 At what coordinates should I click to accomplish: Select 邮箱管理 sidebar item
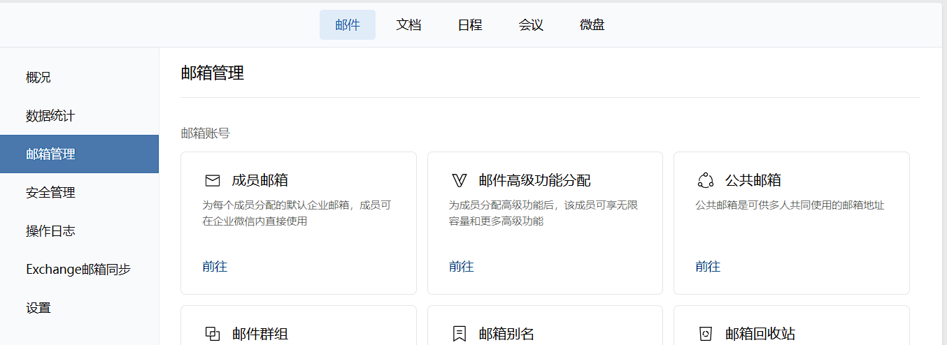click(x=79, y=154)
